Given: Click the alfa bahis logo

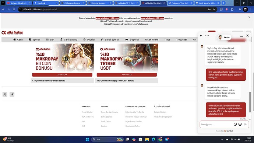Looking at the screenshot, I should 12,32.
